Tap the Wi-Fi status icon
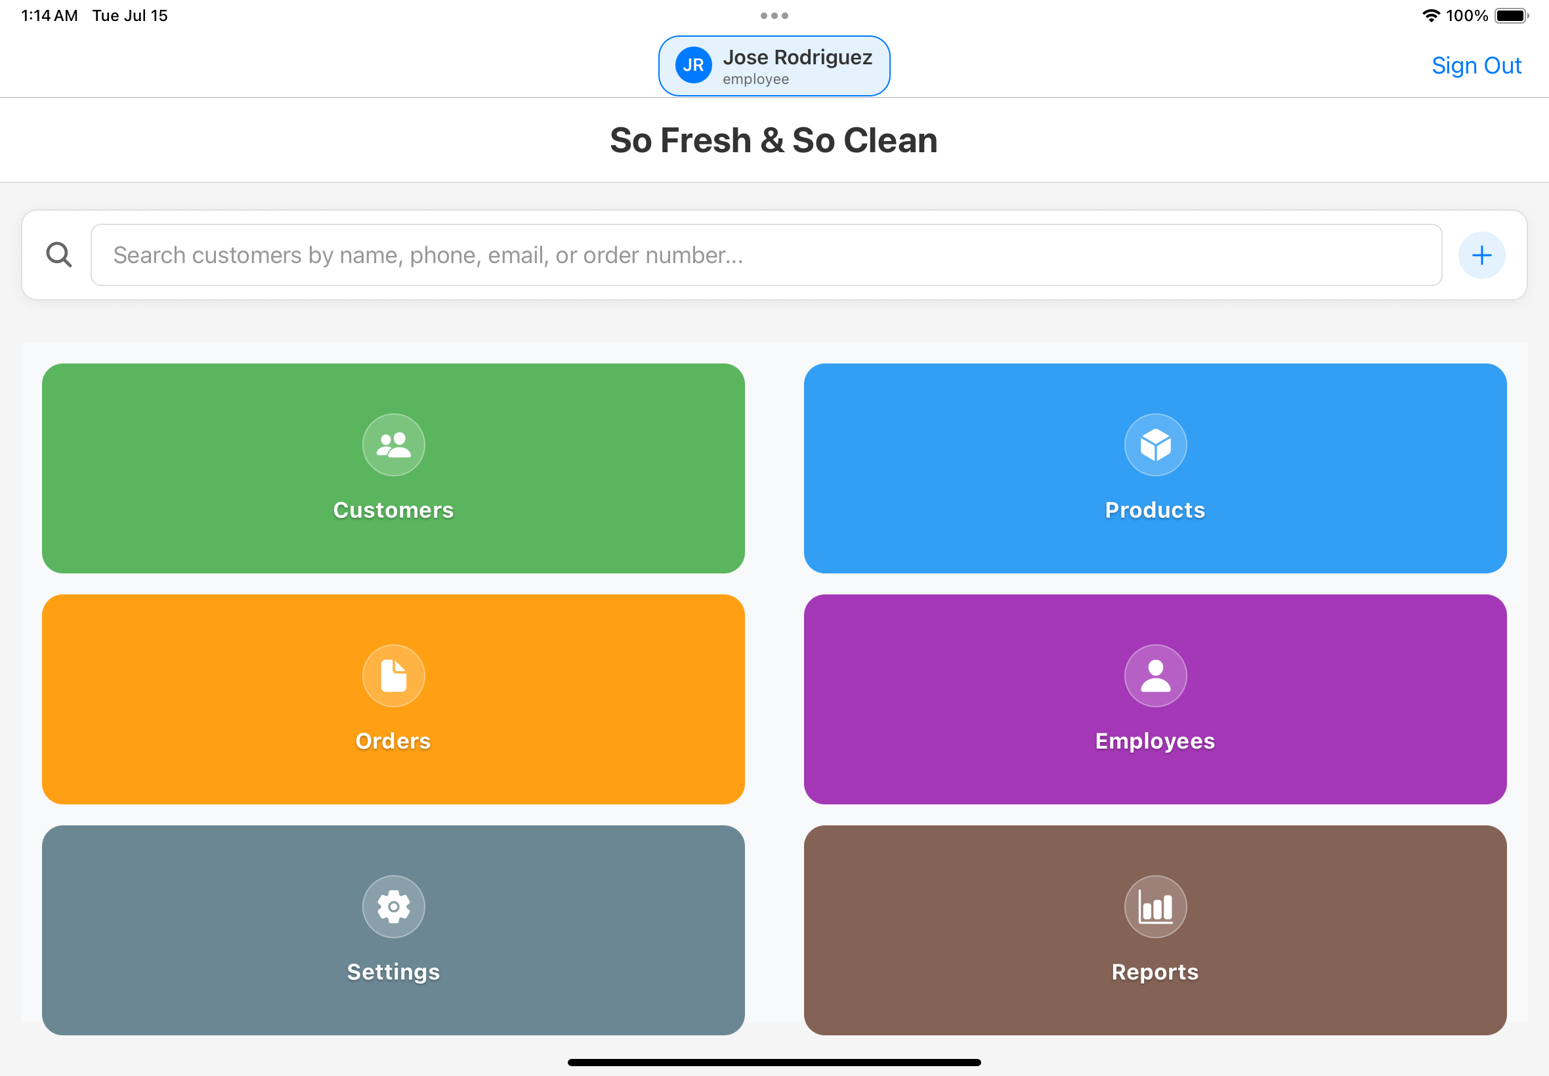 click(x=1430, y=16)
